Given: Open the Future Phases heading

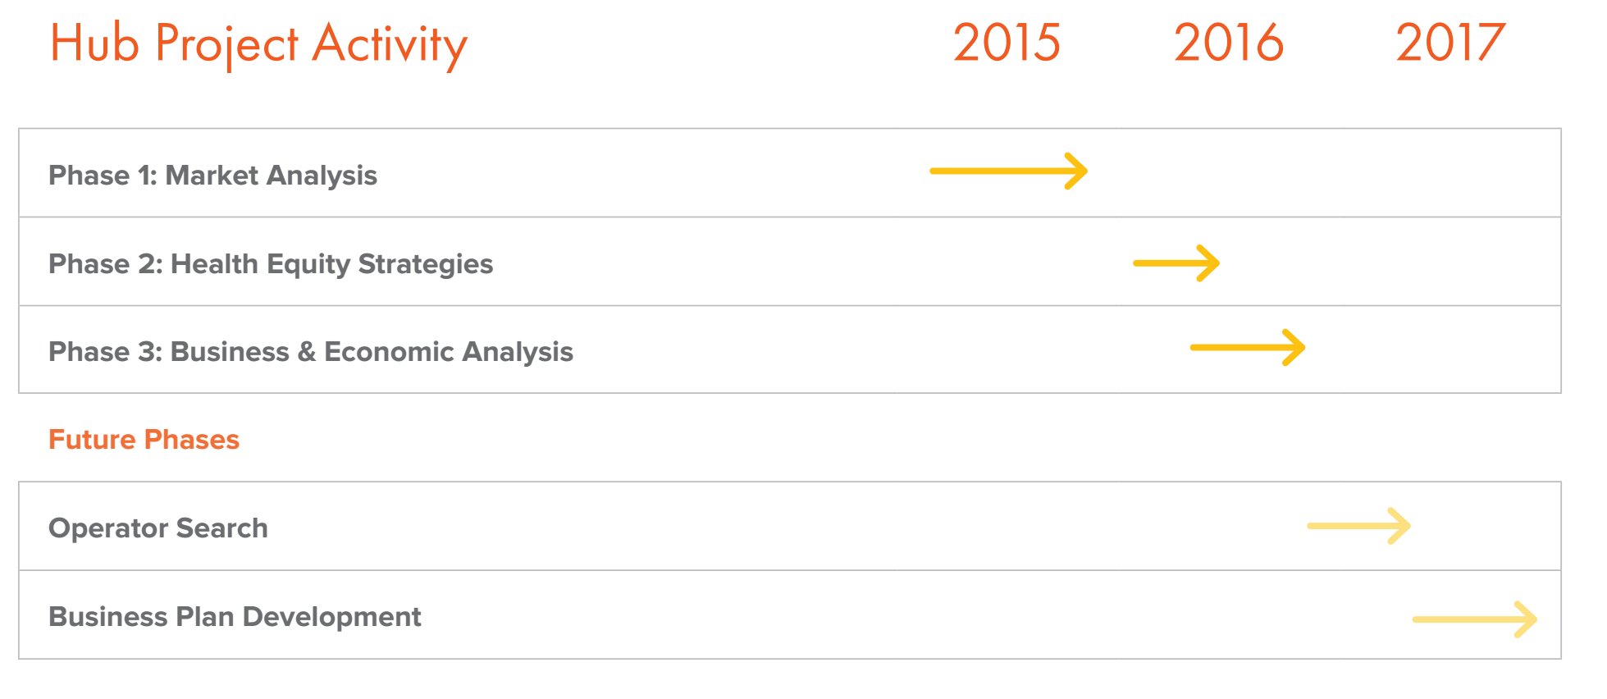Looking at the screenshot, I should (144, 440).
